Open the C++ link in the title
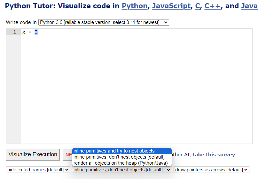Image resolution: width=266 pixels, height=179 pixels. click(212, 6)
